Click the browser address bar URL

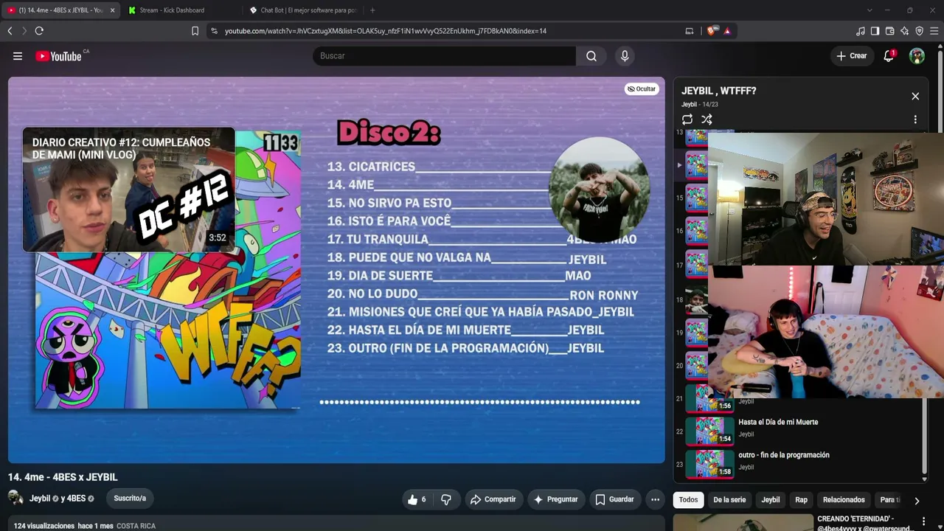(386, 31)
